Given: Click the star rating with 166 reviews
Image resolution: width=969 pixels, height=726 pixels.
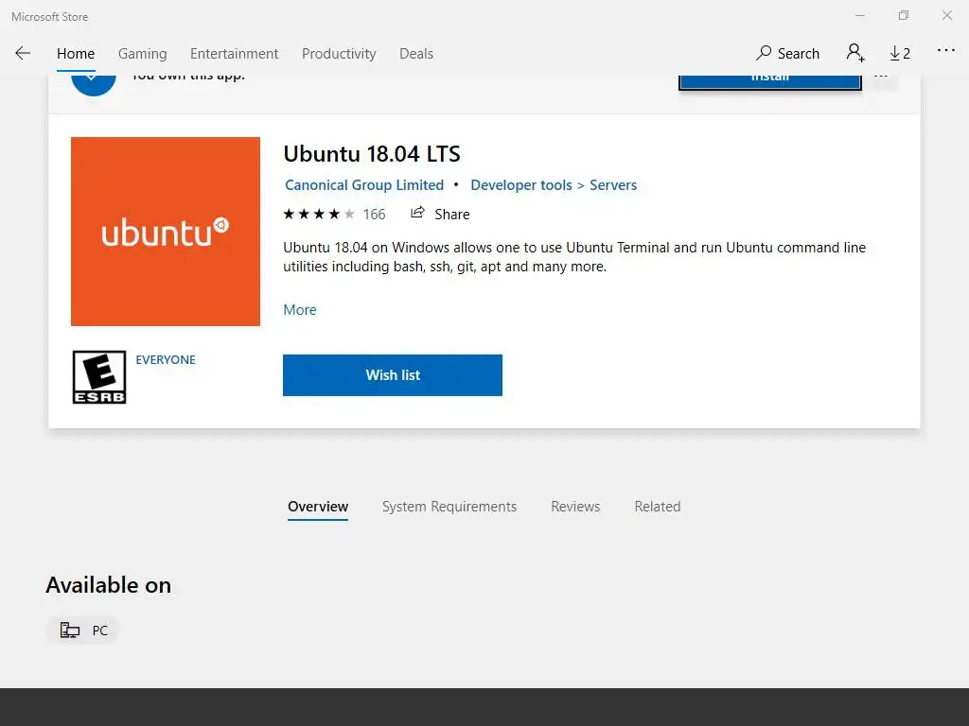Looking at the screenshot, I should coord(334,215).
